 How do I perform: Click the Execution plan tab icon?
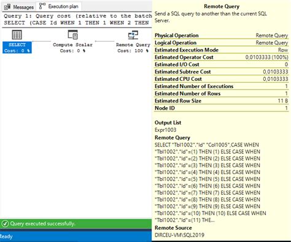click(42, 6)
